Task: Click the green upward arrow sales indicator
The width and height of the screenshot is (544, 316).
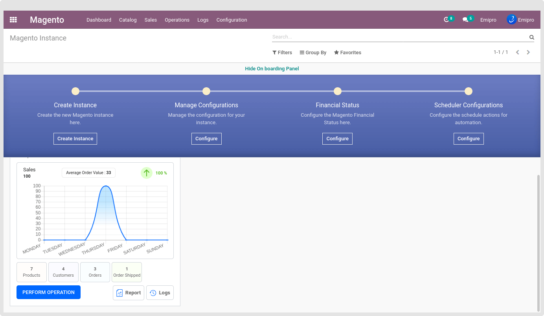Action: click(147, 173)
